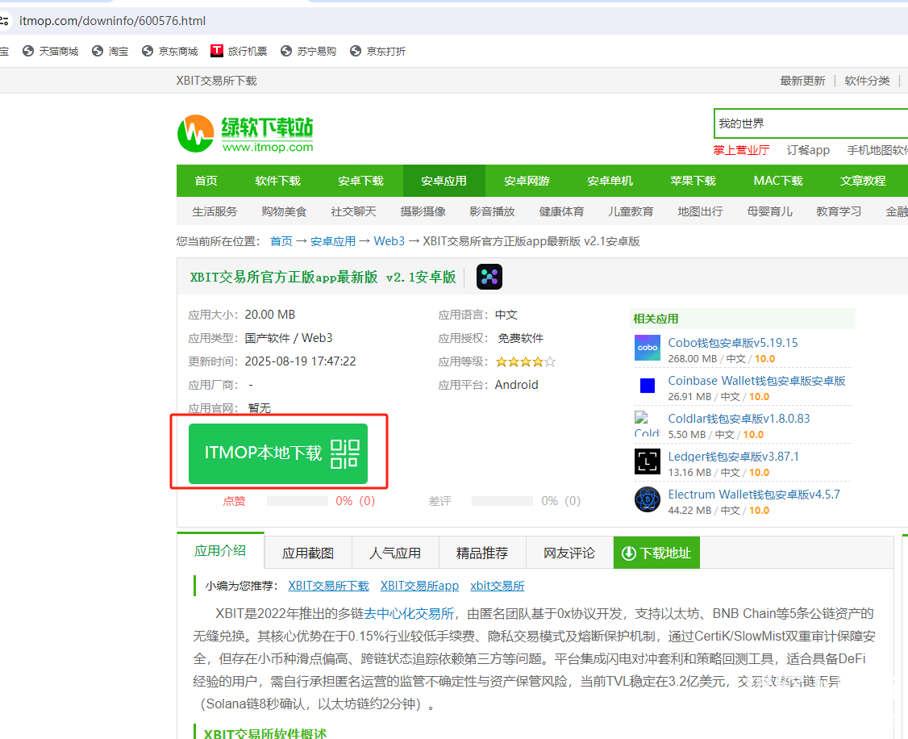Click the 点赞 rating bar
Screen dimensions: 908x739
pos(298,501)
